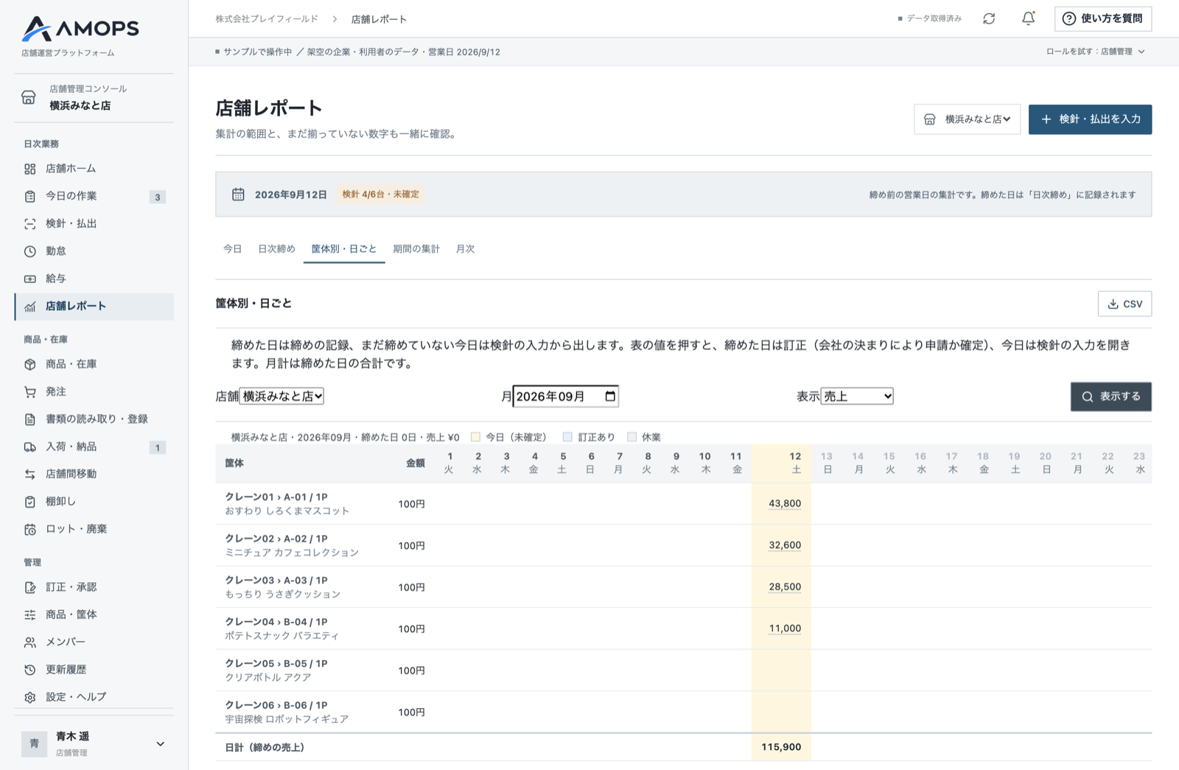Click the 32,600 value for クレーン02

785,546
